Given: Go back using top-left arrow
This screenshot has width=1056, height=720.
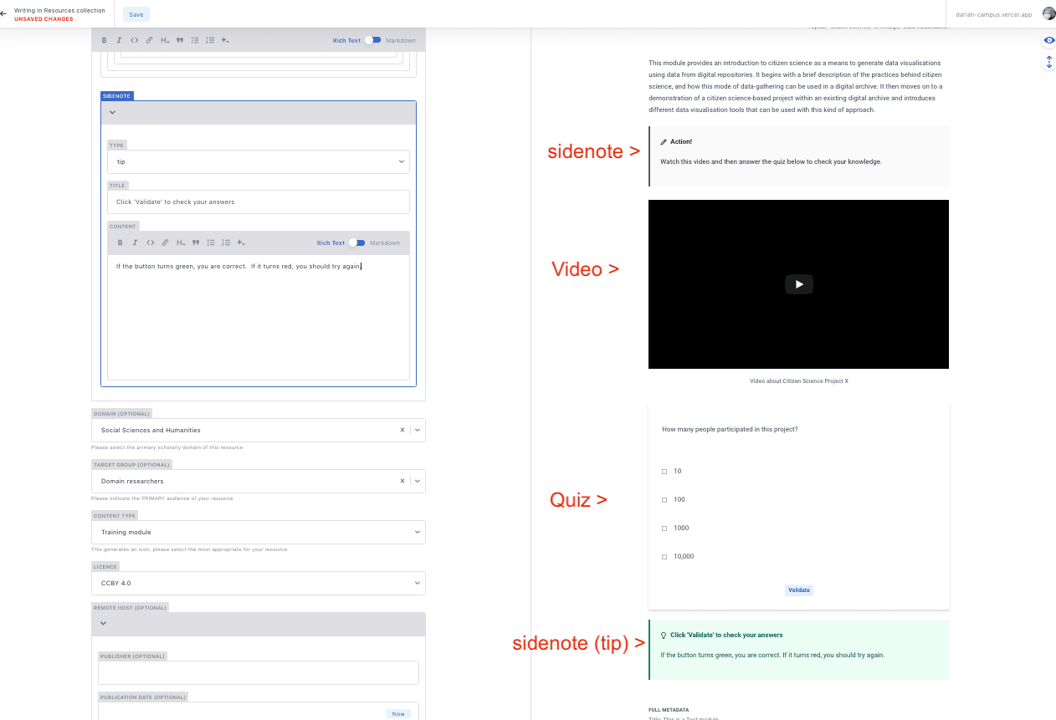Looking at the screenshot, I should pos(4,14).
